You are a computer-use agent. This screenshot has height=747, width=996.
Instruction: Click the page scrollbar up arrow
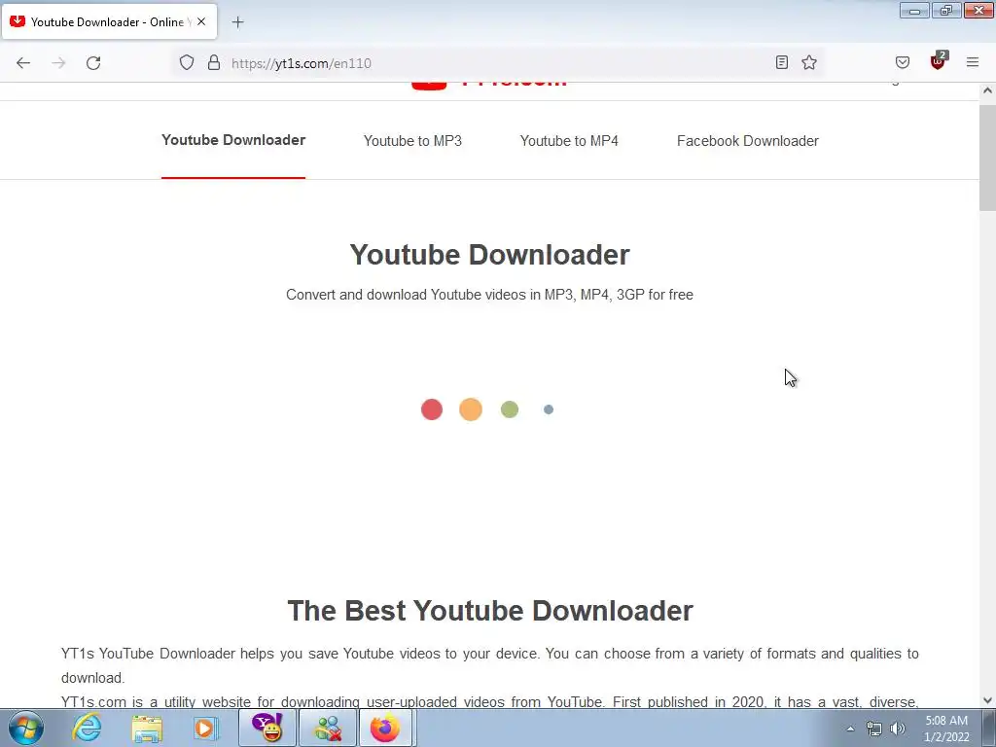pos(987,90)
